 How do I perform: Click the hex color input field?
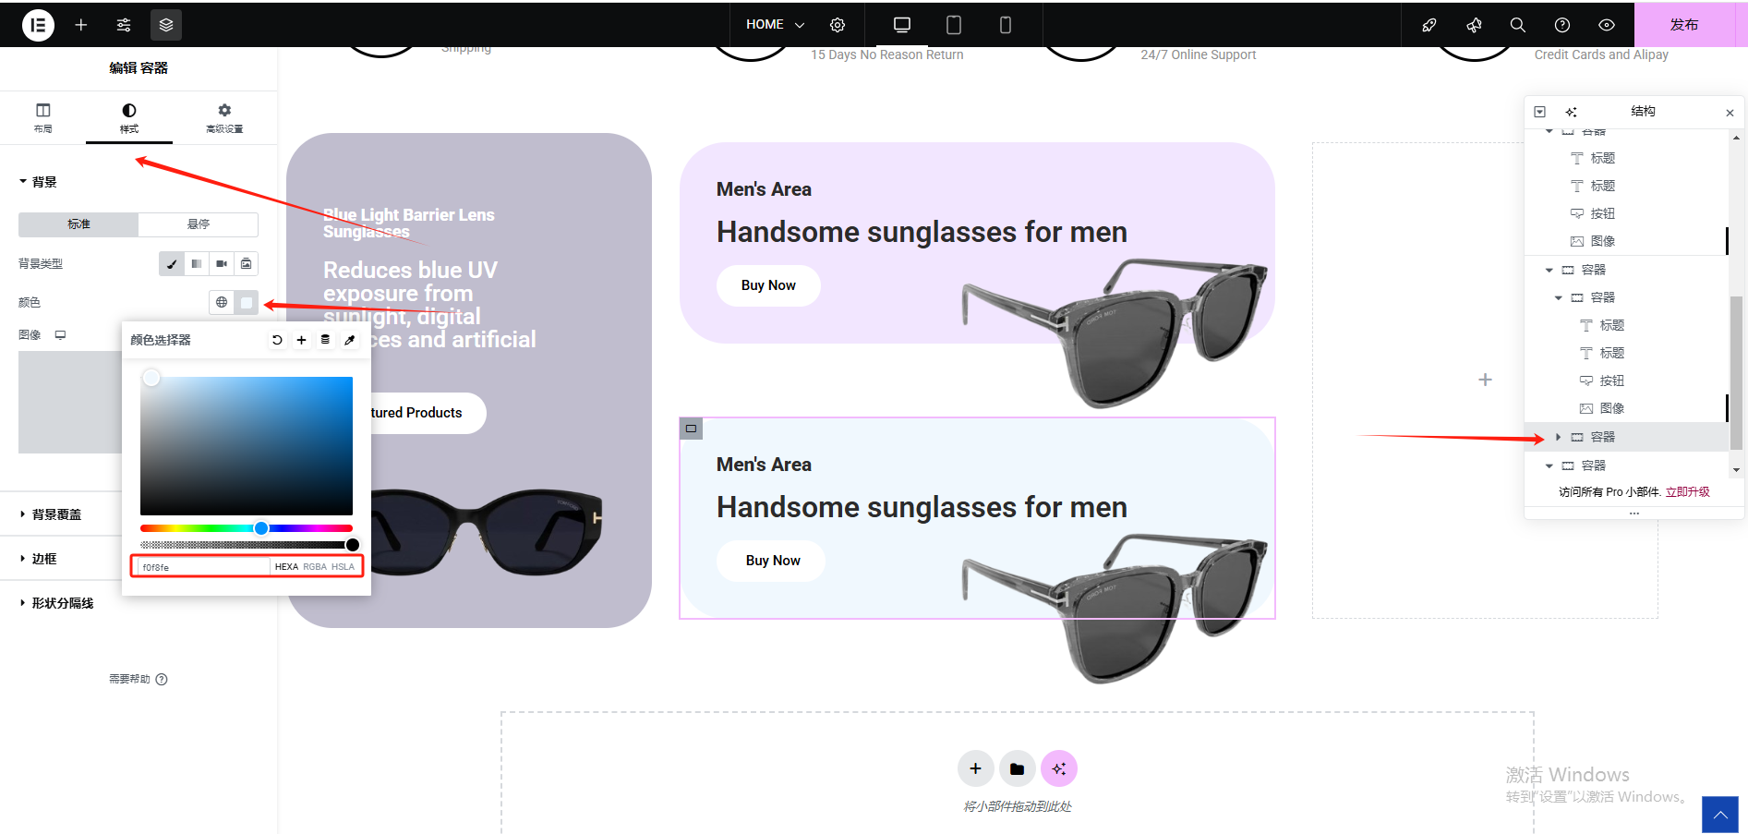point(203,567)
